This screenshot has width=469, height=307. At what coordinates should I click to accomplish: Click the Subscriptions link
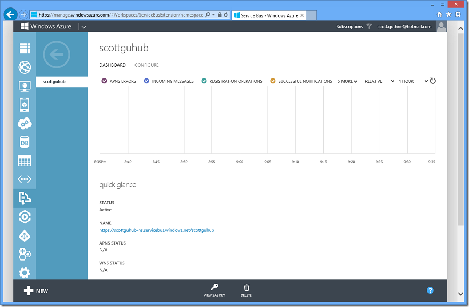point(349,26)
